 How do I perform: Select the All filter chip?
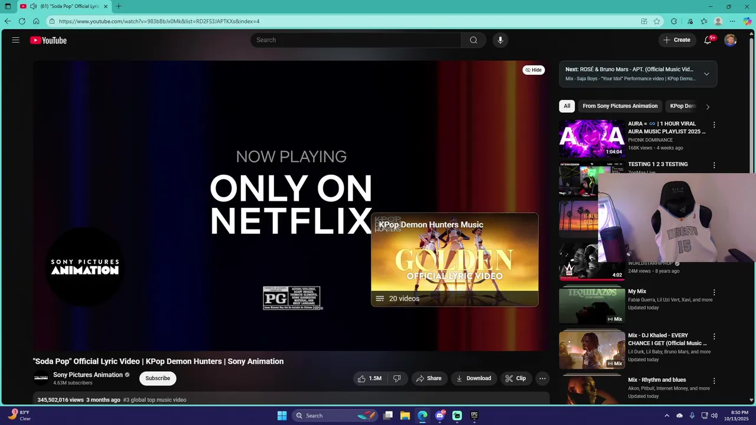point(567,106)
